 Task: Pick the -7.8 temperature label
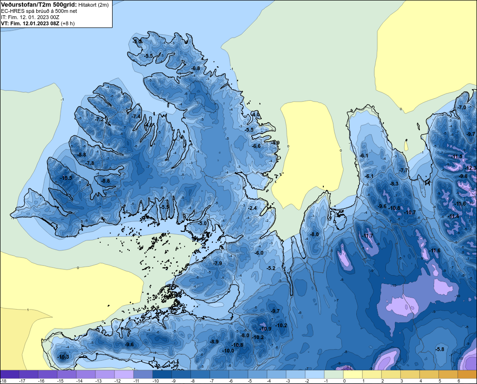90,163
